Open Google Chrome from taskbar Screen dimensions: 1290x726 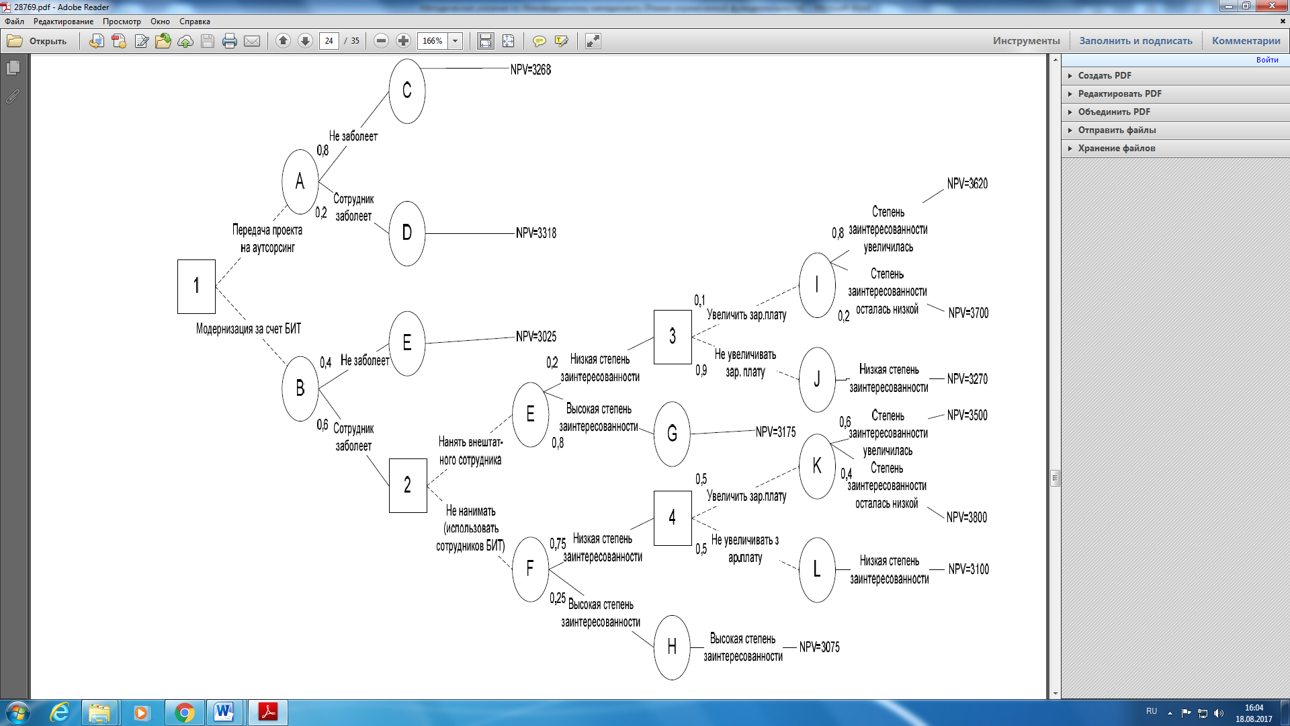pyautogui.click(x=184, y=713)
